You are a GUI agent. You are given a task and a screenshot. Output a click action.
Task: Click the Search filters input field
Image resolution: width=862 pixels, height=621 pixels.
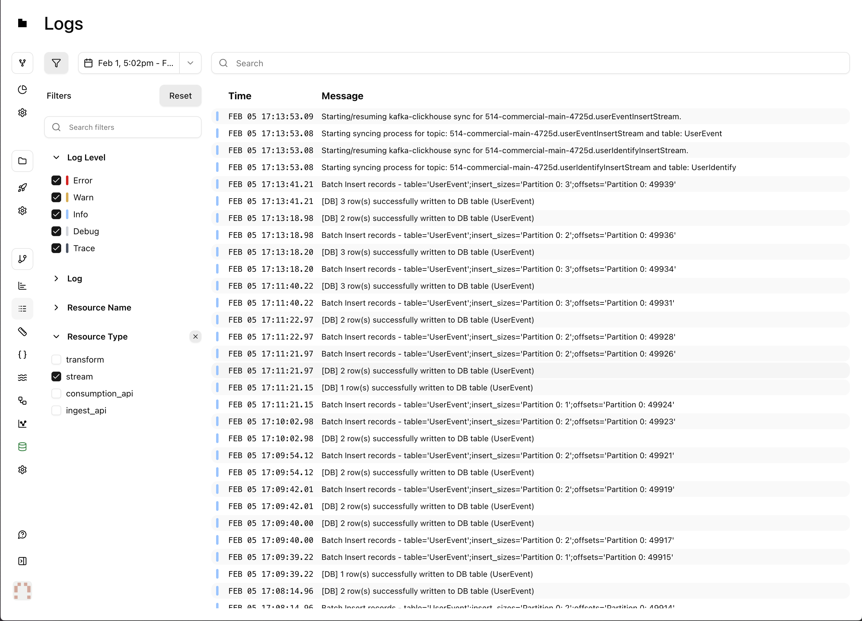(x=129, y=127)
